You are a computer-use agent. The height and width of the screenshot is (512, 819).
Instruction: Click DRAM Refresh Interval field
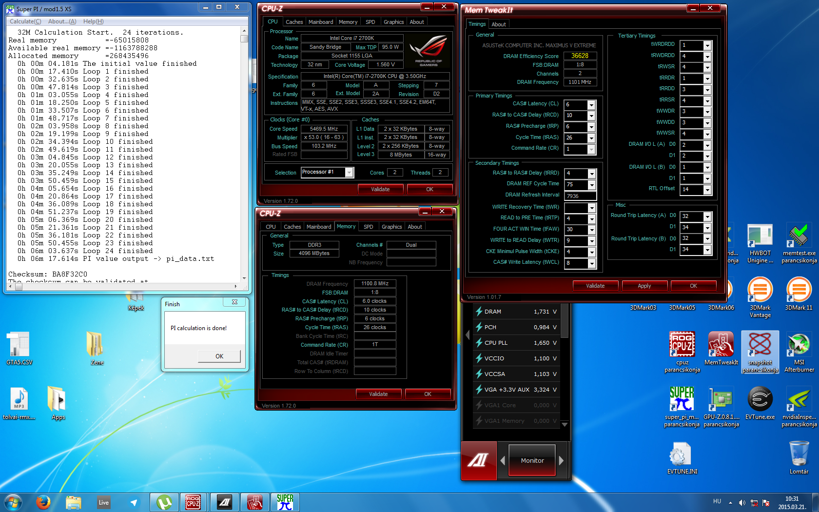click(x=580, y=196)
